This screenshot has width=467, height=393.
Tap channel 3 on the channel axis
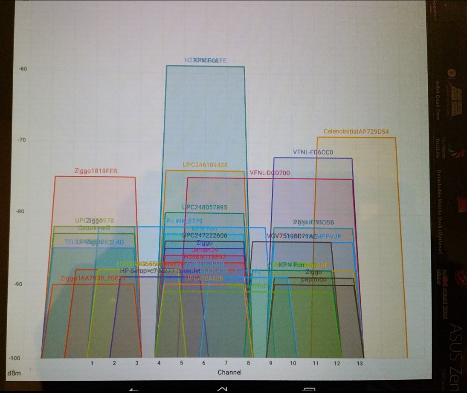(x=137, y=363)
